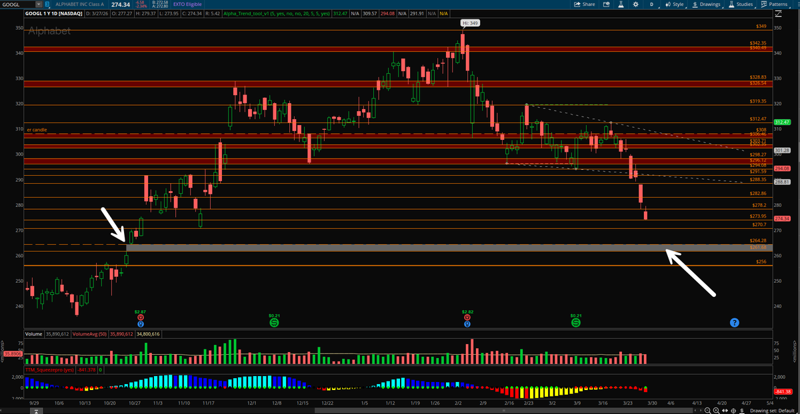The height and width of the screenshot is (414, 800).
Task: Click the 288.81 price axis tag
Action: click(783, 182)
